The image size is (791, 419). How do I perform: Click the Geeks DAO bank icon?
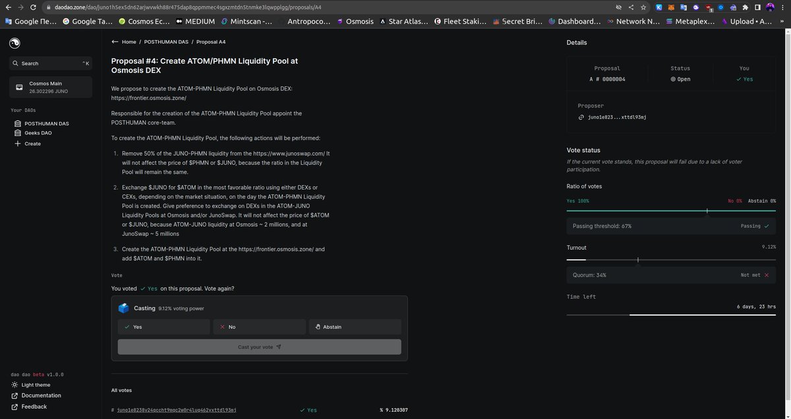click(x=17, y=132)
